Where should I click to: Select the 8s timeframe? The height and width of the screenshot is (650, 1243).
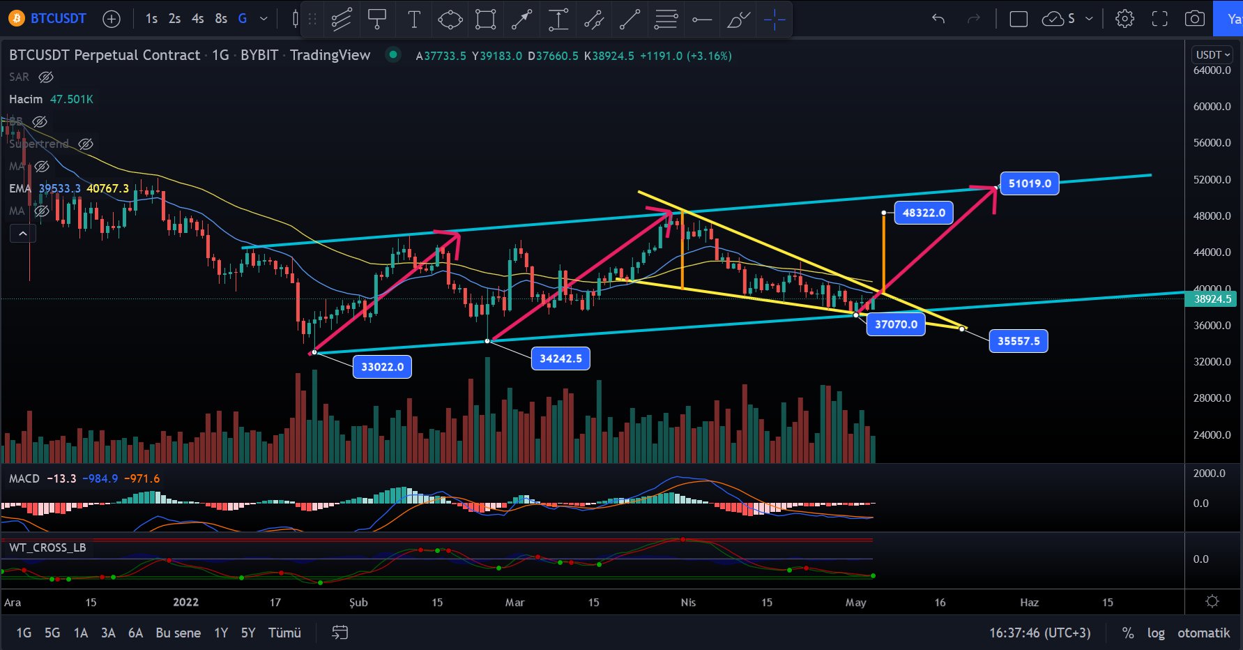coord(221,19)
